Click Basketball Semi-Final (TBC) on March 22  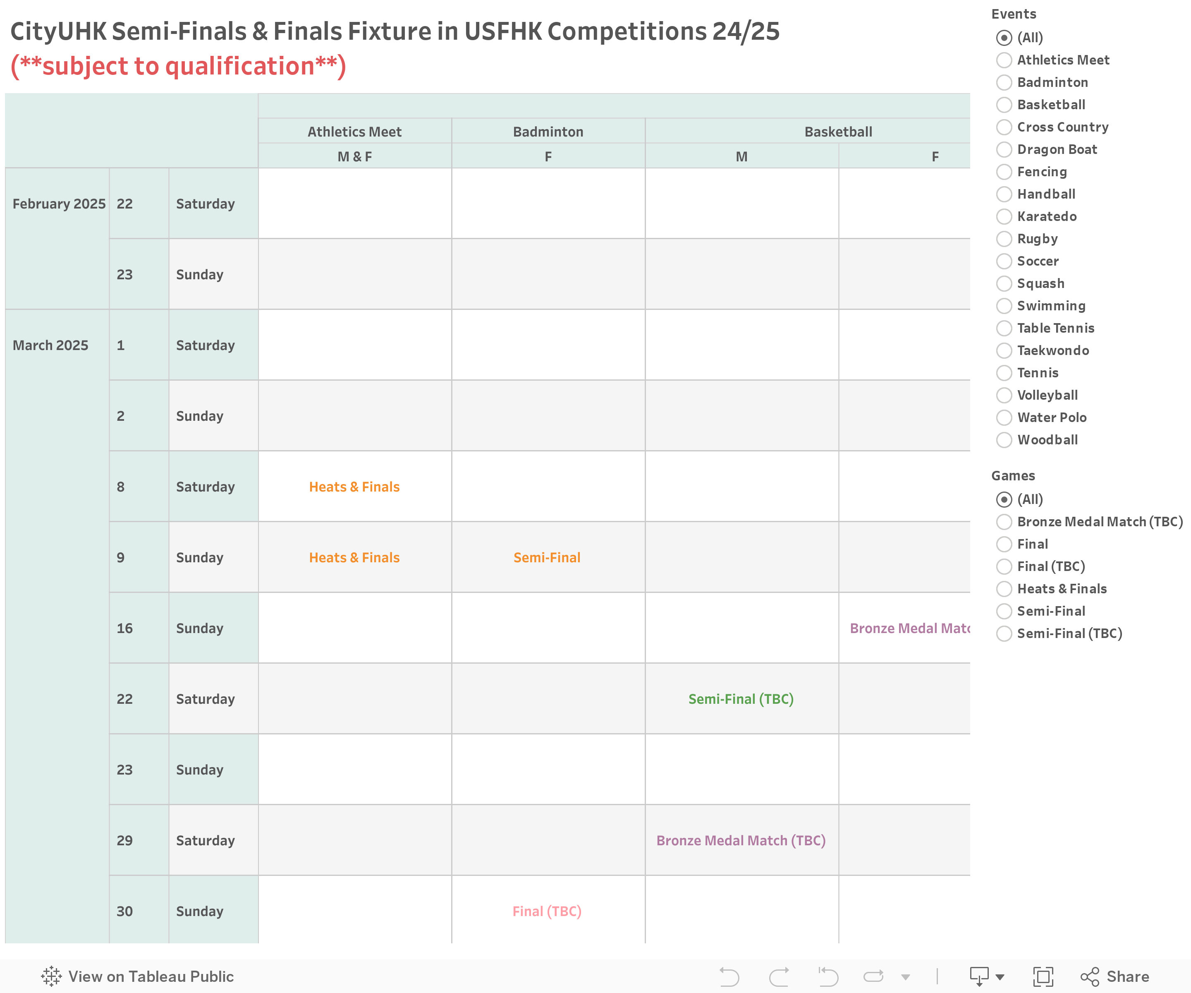pos(741,699)
